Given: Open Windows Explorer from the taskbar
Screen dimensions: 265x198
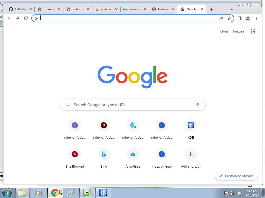Looking at the screenshot, I should point(22,193).
